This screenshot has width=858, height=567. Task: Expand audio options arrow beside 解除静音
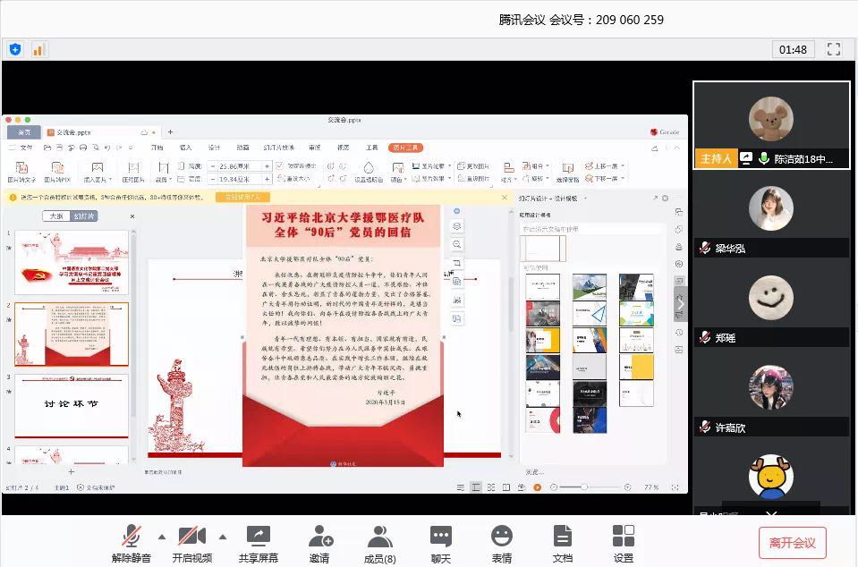click(162, 537)
